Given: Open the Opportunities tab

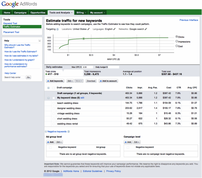Looking at the screenshot, I should (x=38, y=13).
